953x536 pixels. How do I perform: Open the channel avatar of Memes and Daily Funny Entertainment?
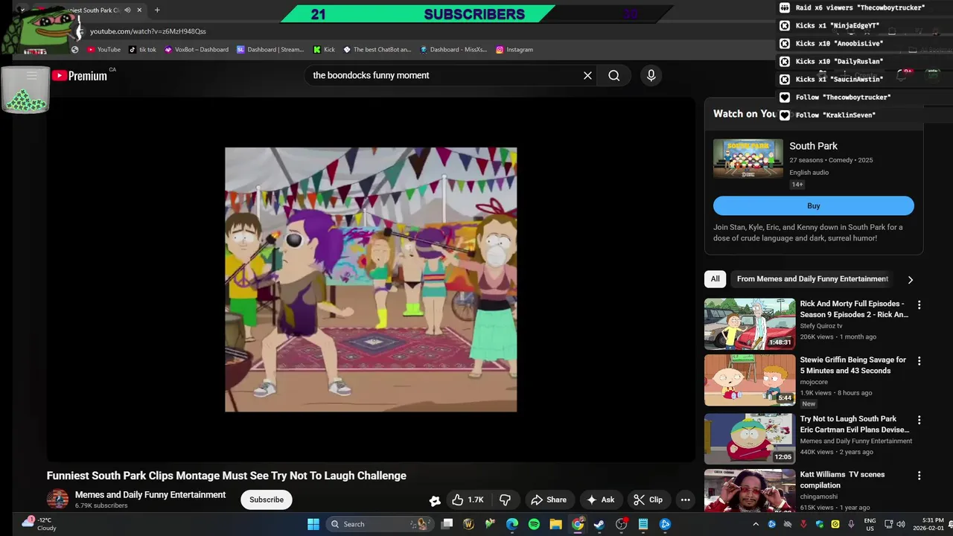tap(57, 500)
